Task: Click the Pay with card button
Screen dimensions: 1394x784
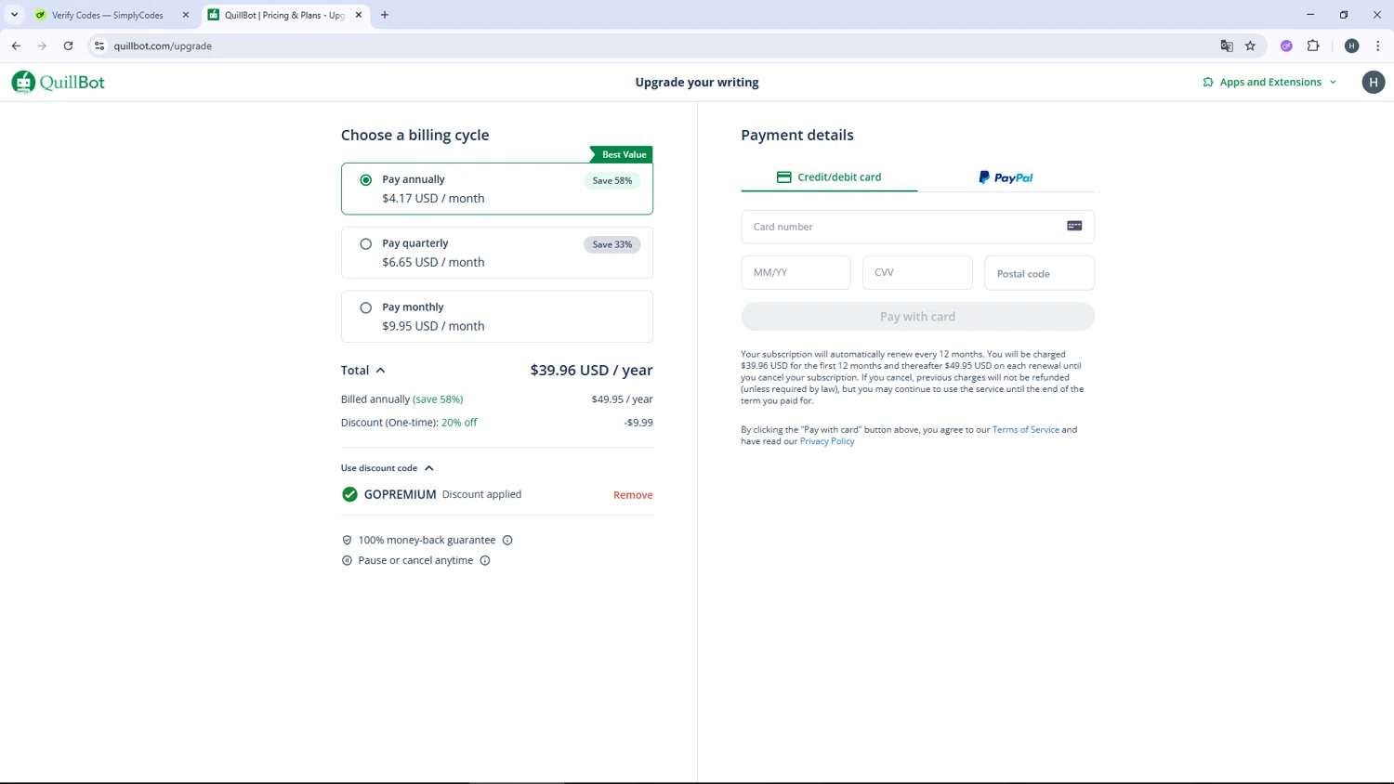Action: coord(917,317)
